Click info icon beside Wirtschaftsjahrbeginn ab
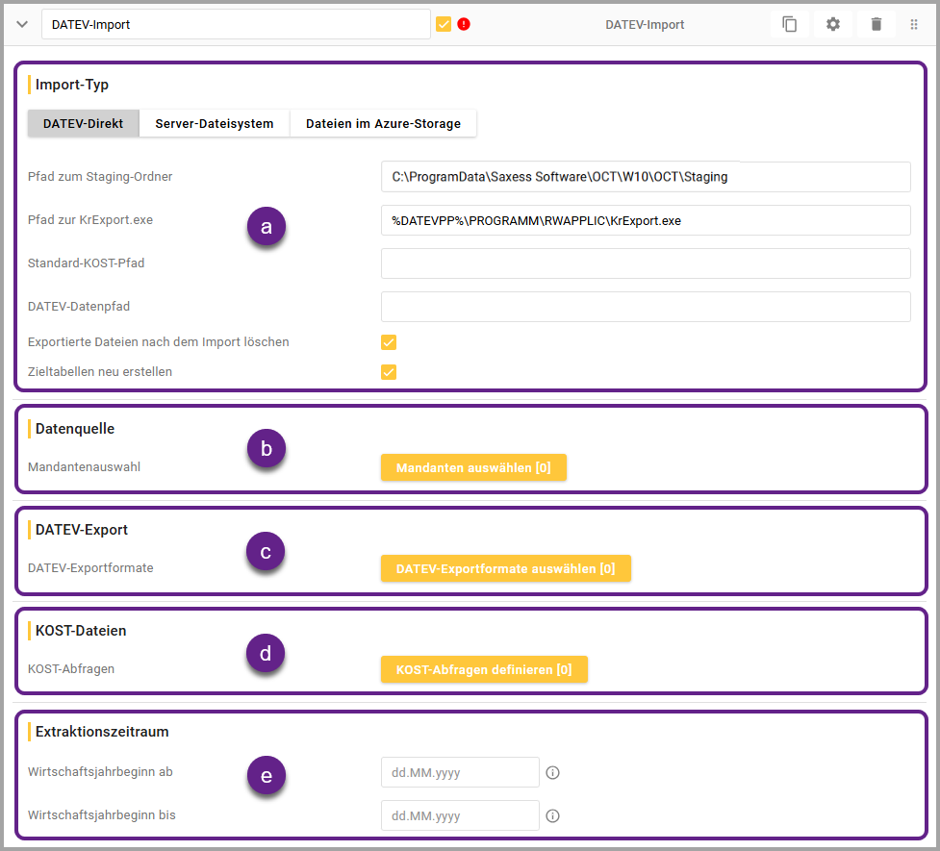 click(553, 772)
